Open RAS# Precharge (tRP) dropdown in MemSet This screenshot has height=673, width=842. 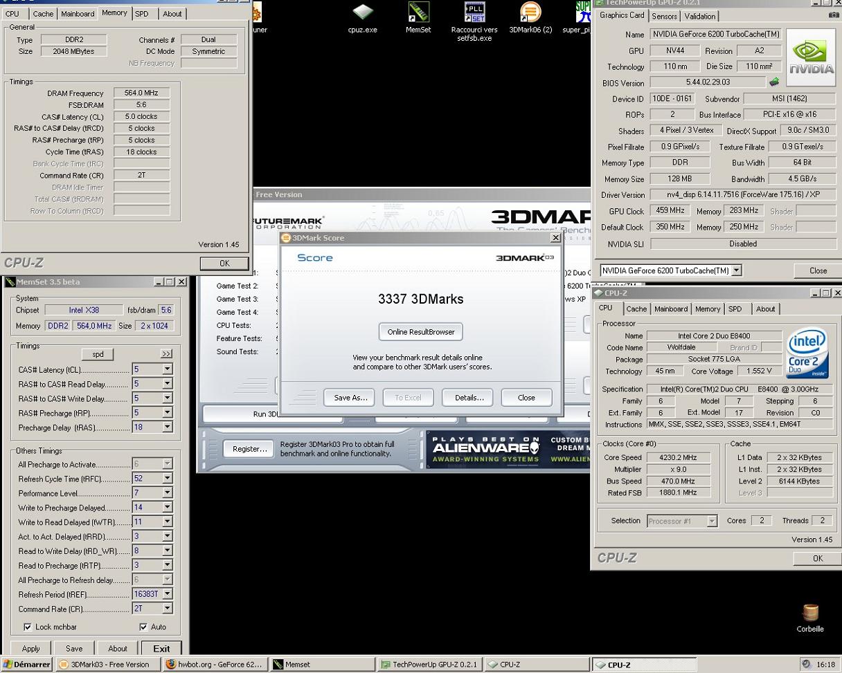point(167,413)
